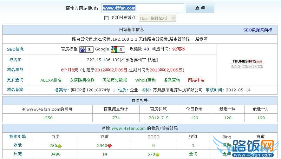Viewport: 281px width, 159px height.
Task: Click the audit date 2012-05-14
Action: click(238, 90)
